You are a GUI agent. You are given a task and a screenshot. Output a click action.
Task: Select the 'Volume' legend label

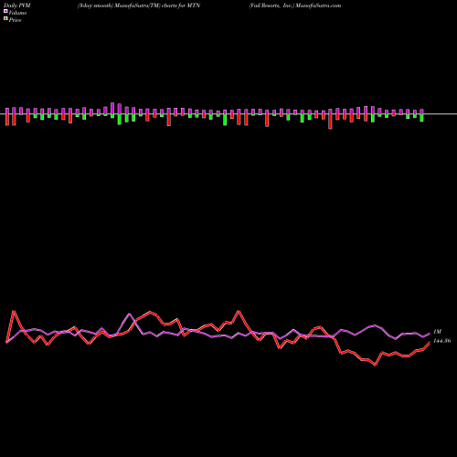pyautogui.click(x=17, y=13)
